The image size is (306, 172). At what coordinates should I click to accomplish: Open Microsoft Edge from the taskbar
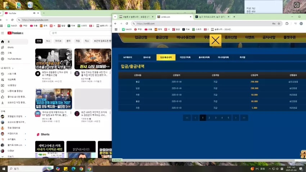pos(73,169)
